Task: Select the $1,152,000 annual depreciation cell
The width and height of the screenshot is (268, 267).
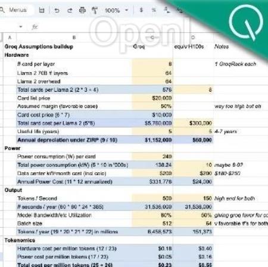Action: (152, 140)
